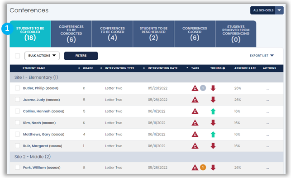Open actions ellipsis for Butler, Philip
This screenshot has height=178, width=291.
pos(267,89)
